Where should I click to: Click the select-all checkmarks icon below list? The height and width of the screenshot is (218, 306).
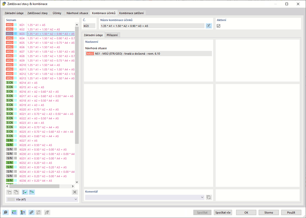coord(25,192)
